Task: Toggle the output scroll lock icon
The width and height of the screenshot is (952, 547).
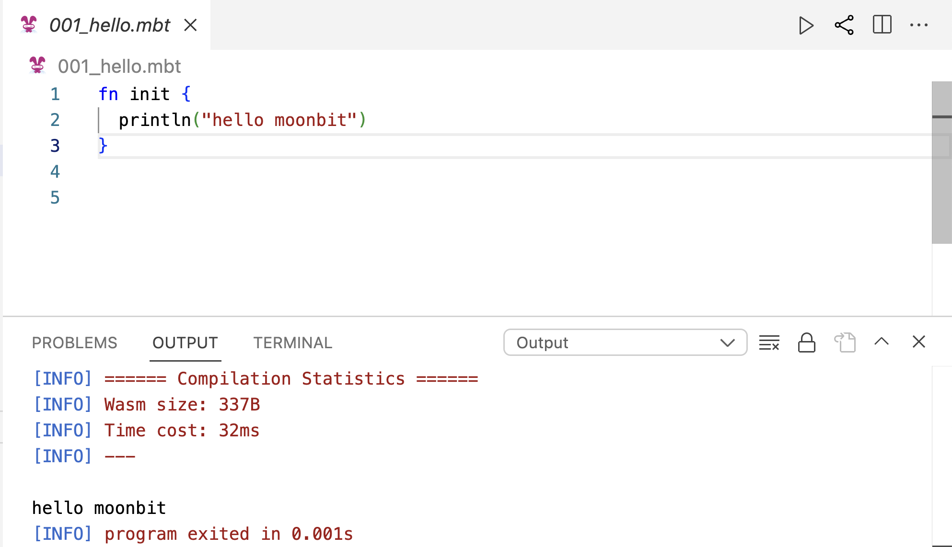Action: coord(807,342)
